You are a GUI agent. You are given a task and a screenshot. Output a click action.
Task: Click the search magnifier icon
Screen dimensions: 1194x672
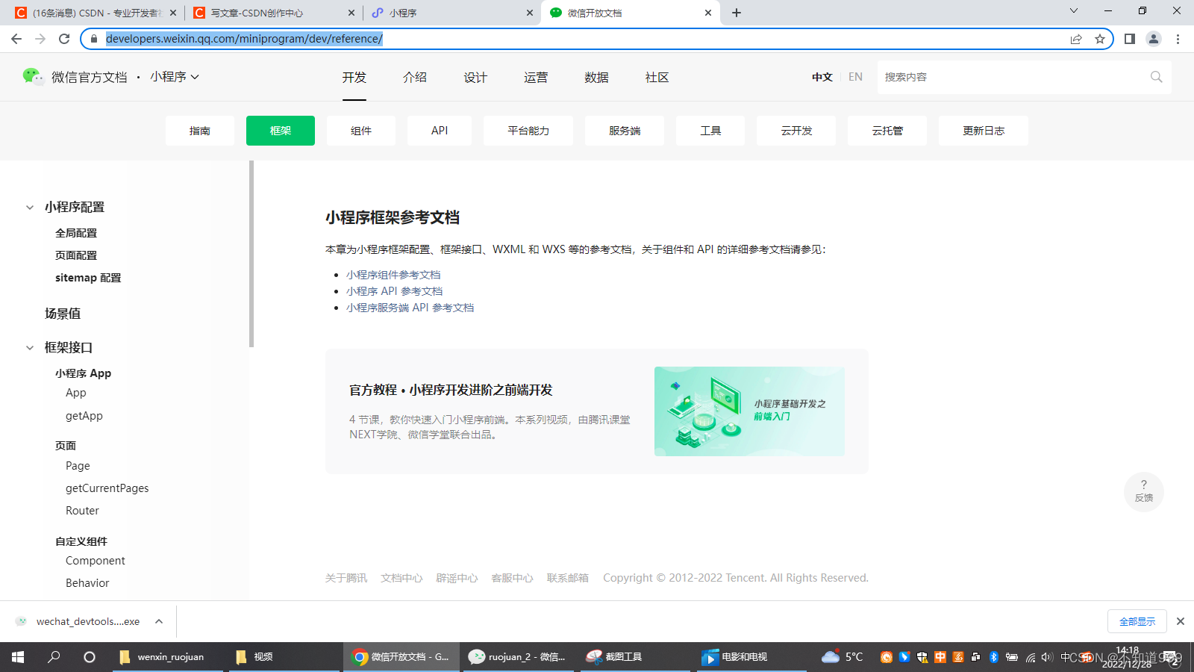click(1156, 77)
